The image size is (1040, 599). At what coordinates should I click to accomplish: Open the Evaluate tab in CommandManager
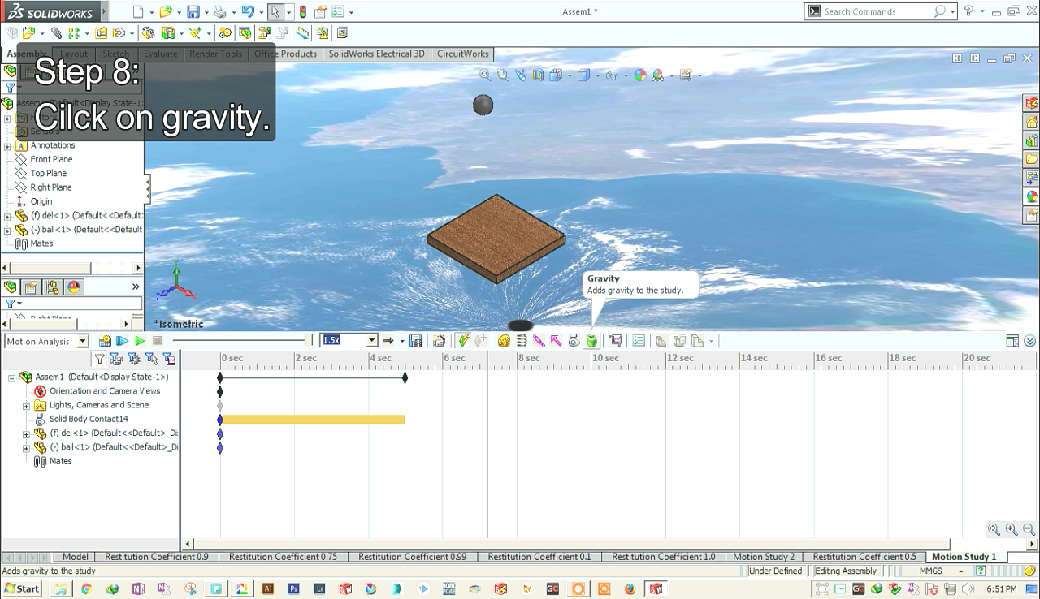point(160,54)
